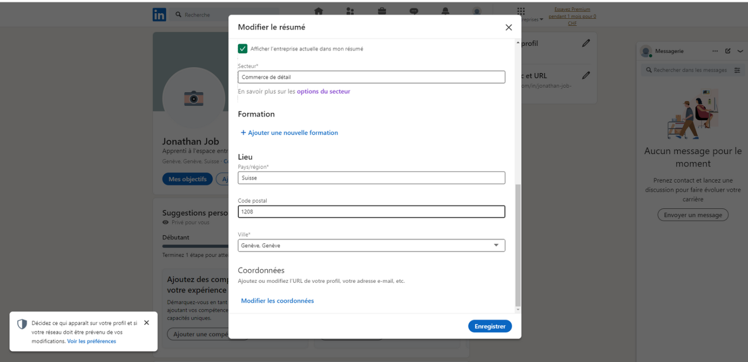Open the apps grid menu for Entreprises
This screenshot has height=362, width=748.
[521, 11]
